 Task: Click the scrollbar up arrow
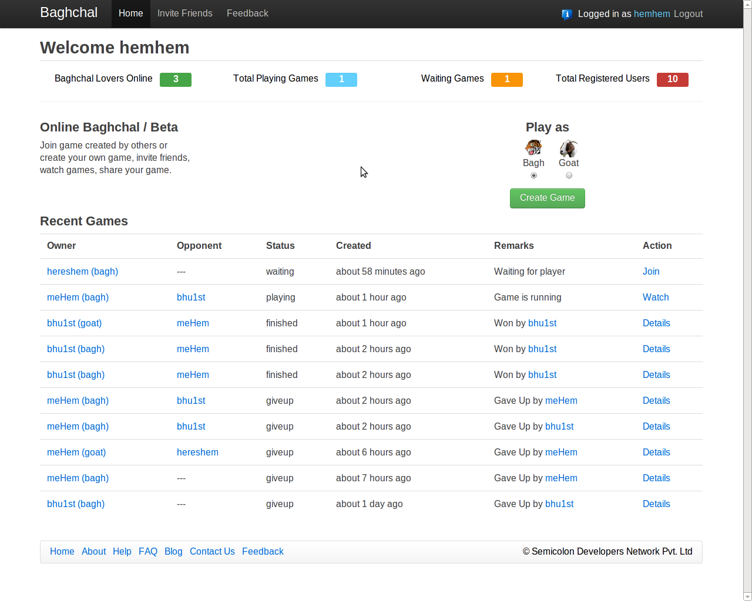(x=747, y=4)
